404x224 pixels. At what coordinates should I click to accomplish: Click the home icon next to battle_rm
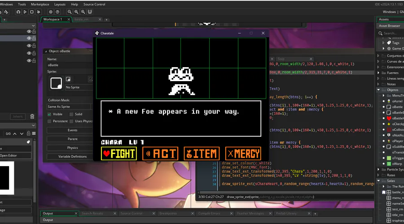[384, 192]
